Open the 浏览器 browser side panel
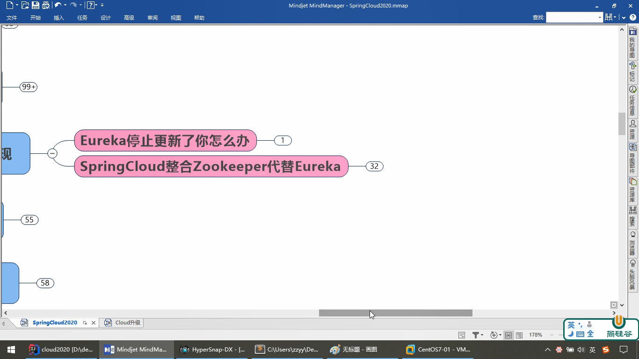 [x=633, y=244]
